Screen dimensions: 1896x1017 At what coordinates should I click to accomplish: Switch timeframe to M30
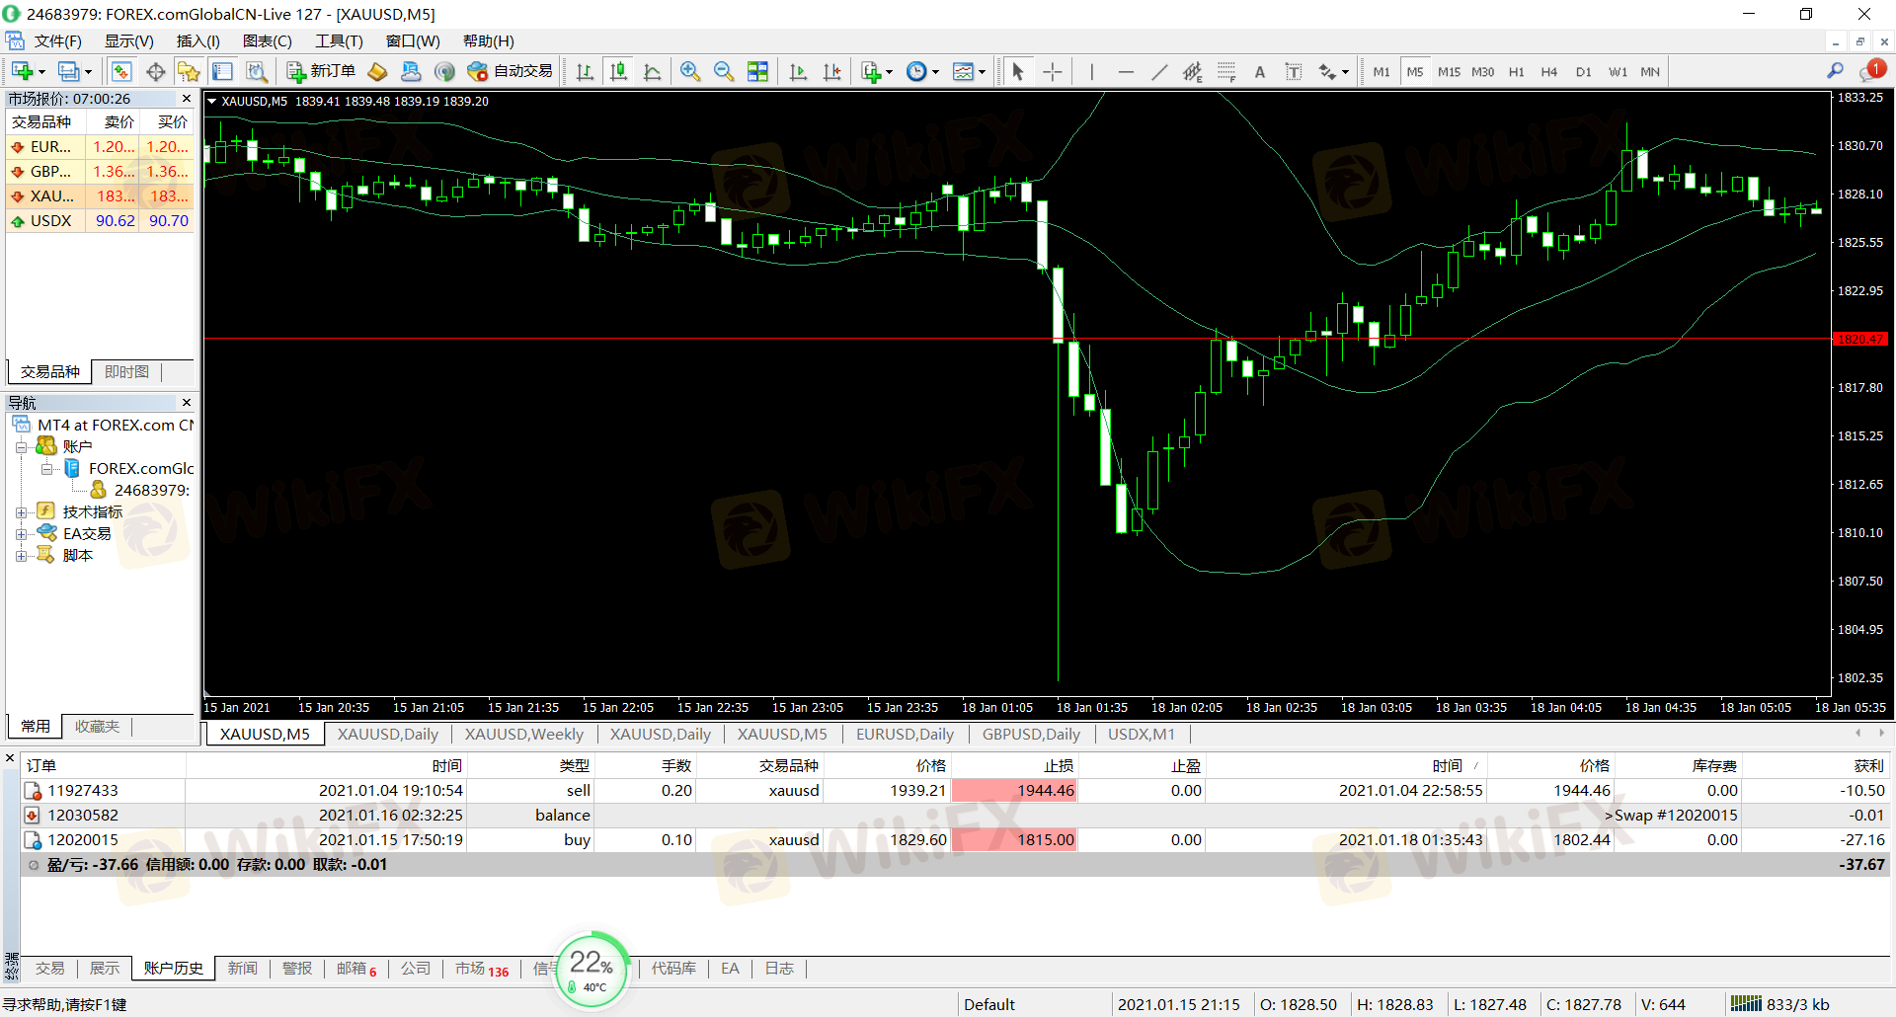[1482, 71]
